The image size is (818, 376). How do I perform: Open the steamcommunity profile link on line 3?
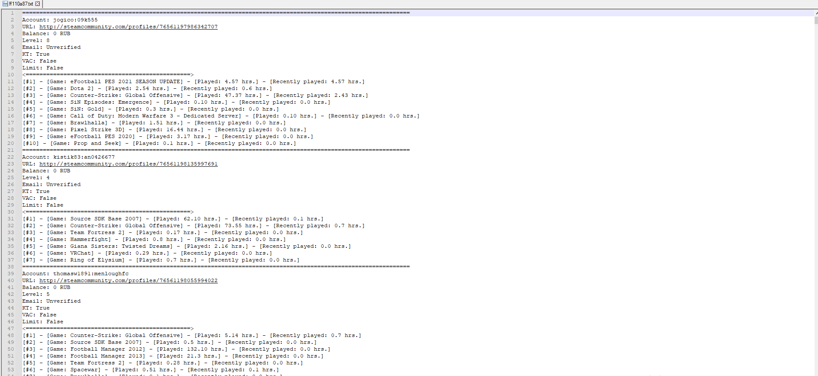(x=128, y=27)
